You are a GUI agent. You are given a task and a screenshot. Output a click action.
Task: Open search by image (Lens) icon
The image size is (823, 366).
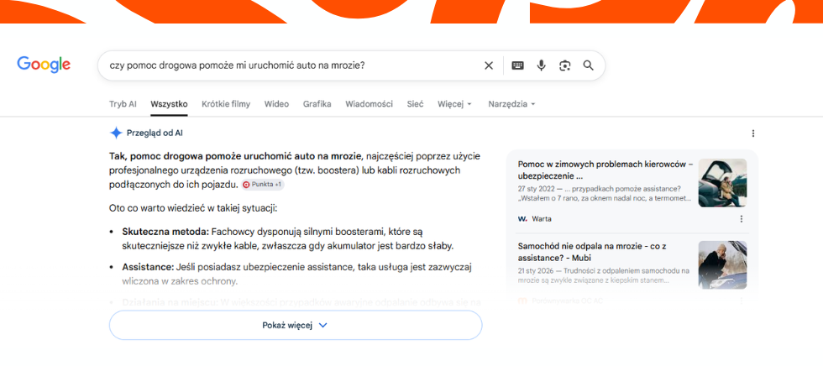(x=564, y=65)
